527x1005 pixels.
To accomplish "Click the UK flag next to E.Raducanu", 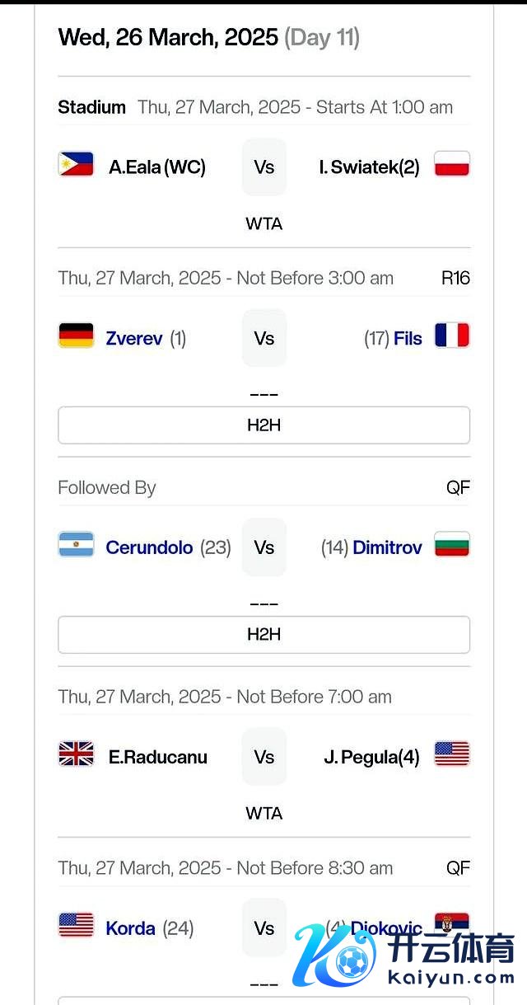I will pos(76,755).
